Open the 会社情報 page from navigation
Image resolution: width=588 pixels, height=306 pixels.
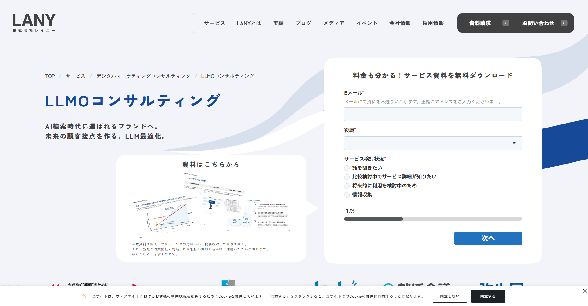(x=400, y=23)
